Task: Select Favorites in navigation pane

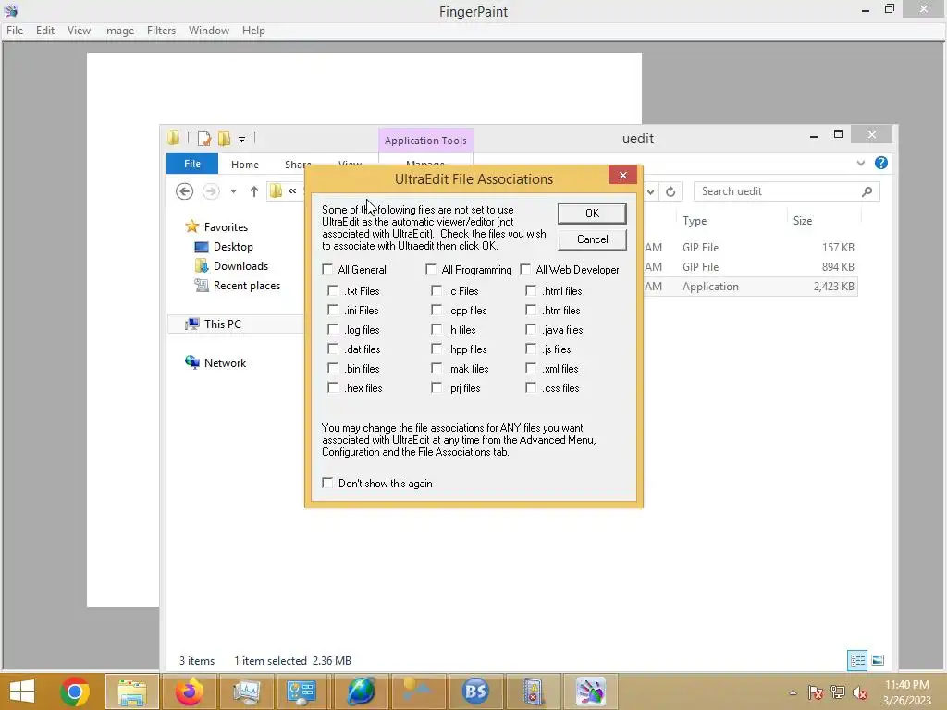Action: click(x=226, y=227)
